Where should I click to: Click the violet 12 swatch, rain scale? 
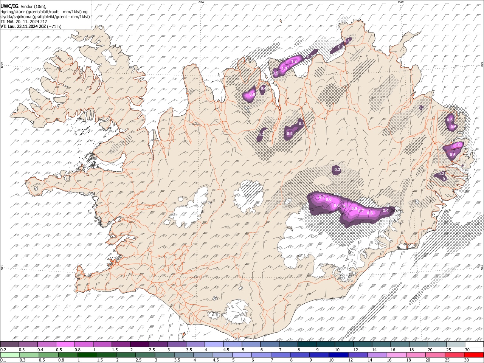pyautogui.click(x=358, y=355)
